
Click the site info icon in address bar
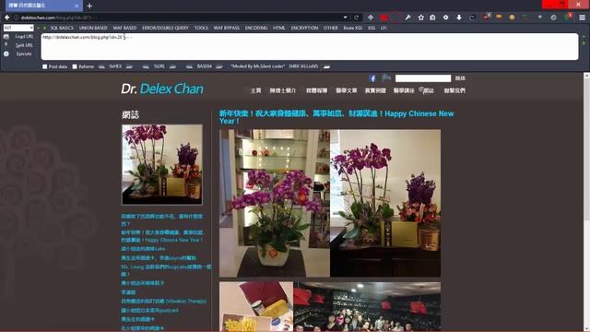(17, 18)
